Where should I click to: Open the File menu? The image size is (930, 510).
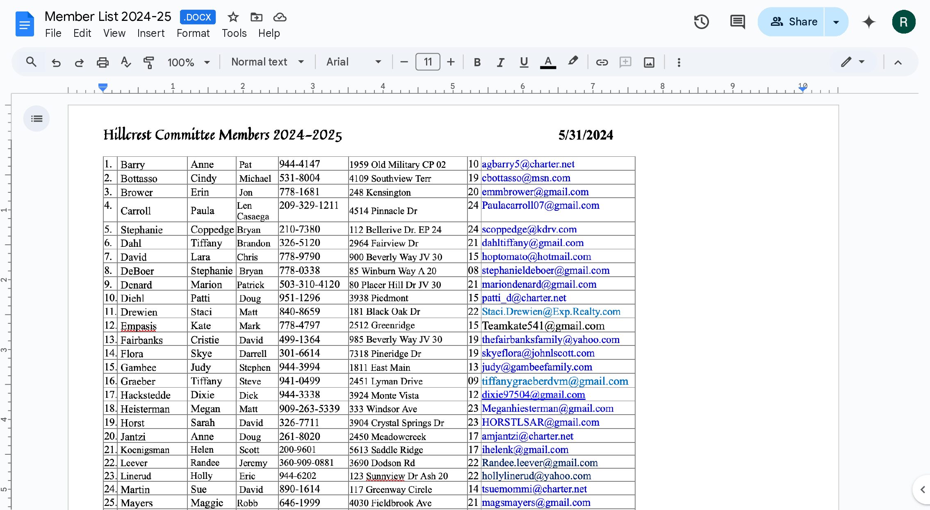pyautogui.click(x=53, y=34)
